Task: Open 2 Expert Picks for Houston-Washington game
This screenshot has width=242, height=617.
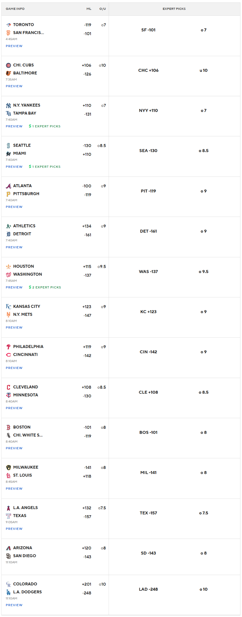Action: coord(45,287)
